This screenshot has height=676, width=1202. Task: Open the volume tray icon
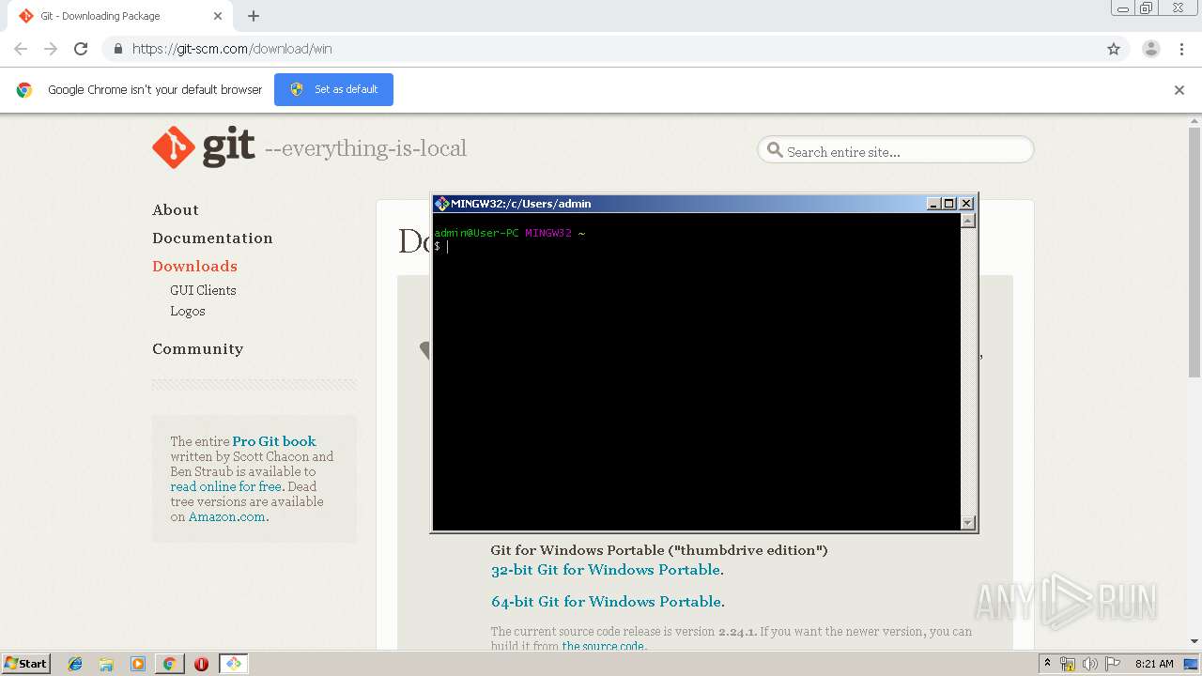click(x=1089, y=664)
